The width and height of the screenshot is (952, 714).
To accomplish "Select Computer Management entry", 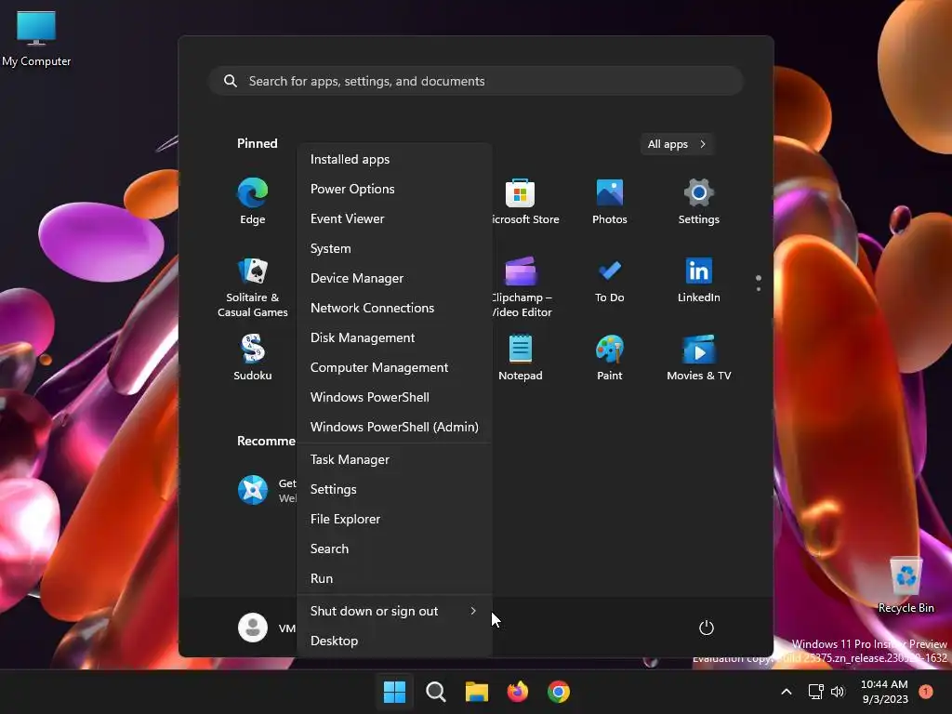I will 394,367.
